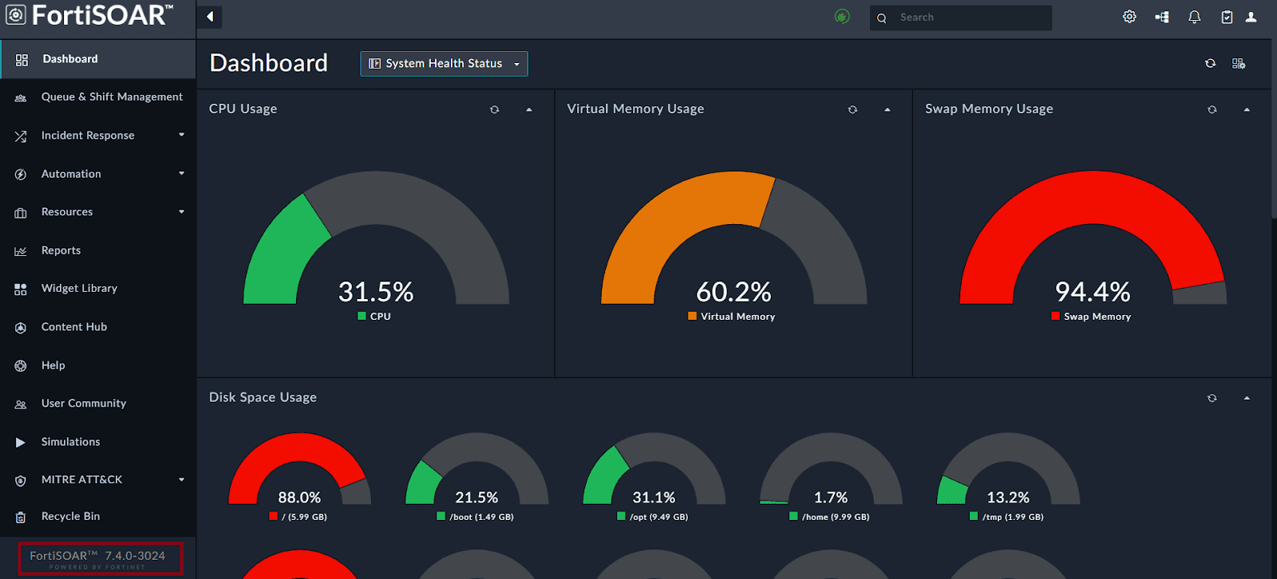The height and width of the screenshot is (579, 1277).
Task: Click the FortiSOAR logo
Action: point(89,14)
